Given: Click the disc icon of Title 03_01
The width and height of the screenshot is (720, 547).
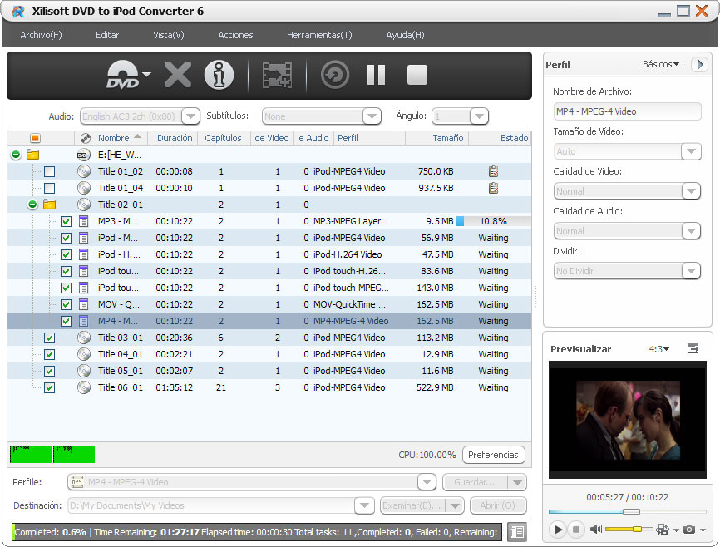Looking at the screenshot, I should click(84, 338).
